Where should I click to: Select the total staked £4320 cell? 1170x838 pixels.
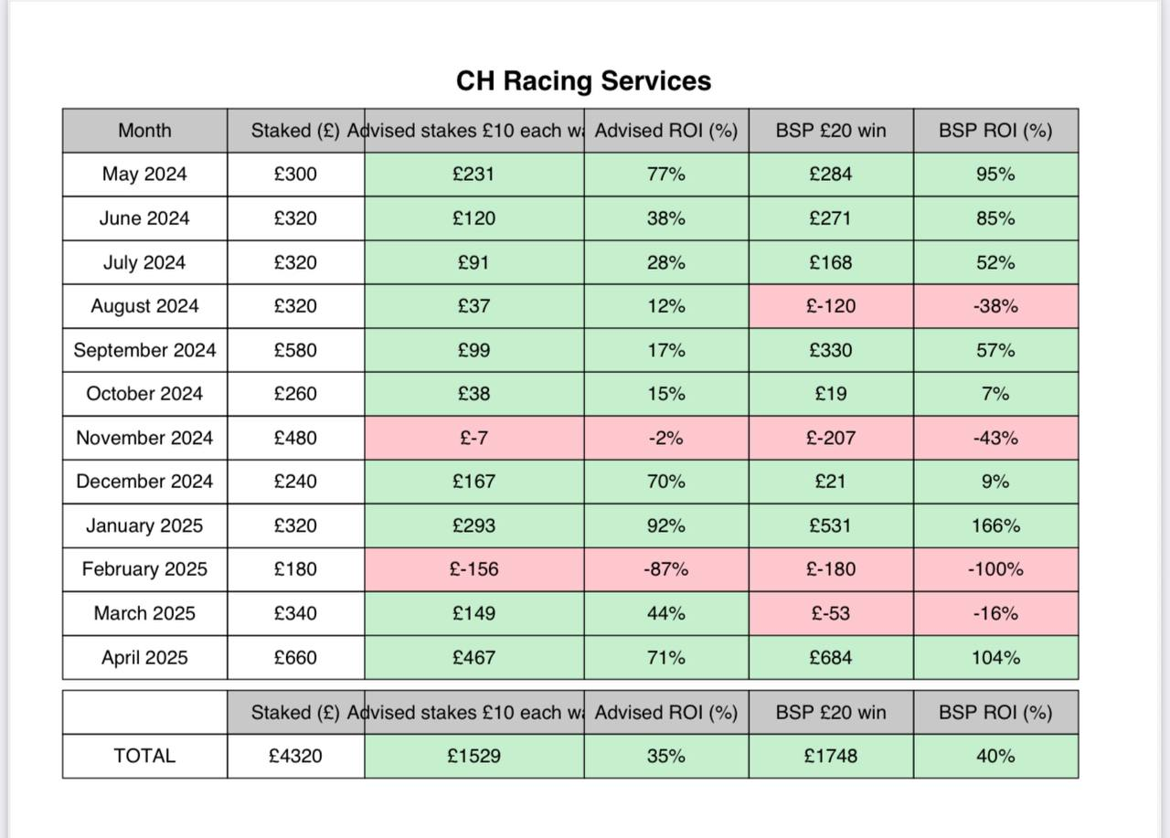[x=295, y=756]
